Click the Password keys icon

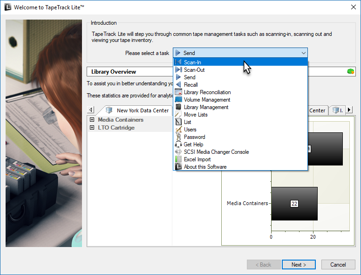coord(178,137)
